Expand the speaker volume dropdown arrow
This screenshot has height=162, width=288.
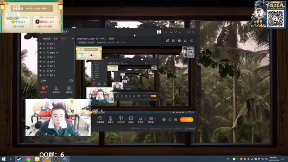[155, 119]
